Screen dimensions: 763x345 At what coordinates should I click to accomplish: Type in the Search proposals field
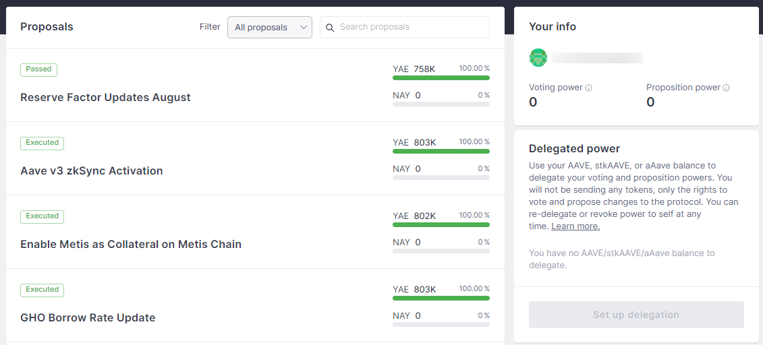pos(412,28)
